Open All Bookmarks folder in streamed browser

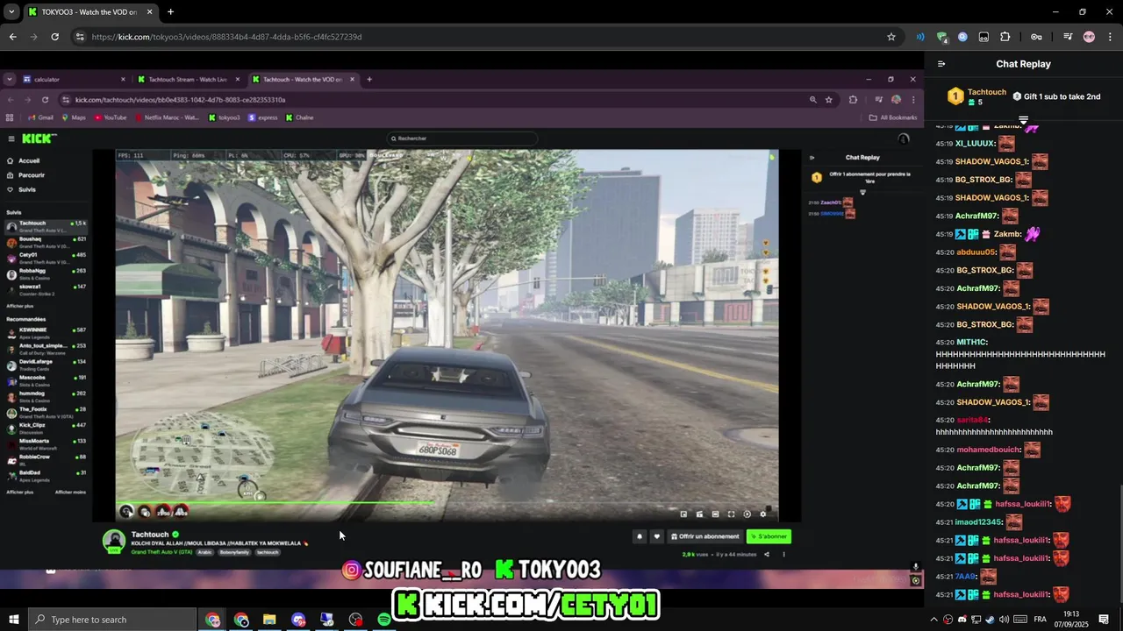[893, 117]
